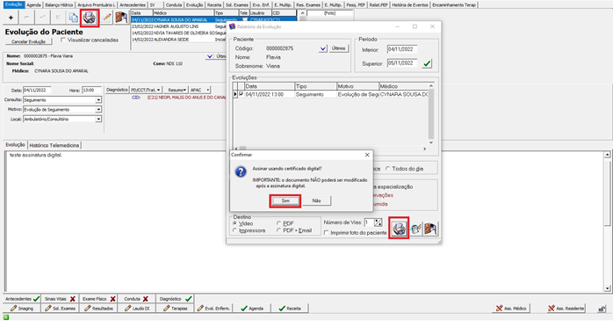613x328 pixels.
Task: Click the exit door icon in report dialog
Action: pos(430,229)
